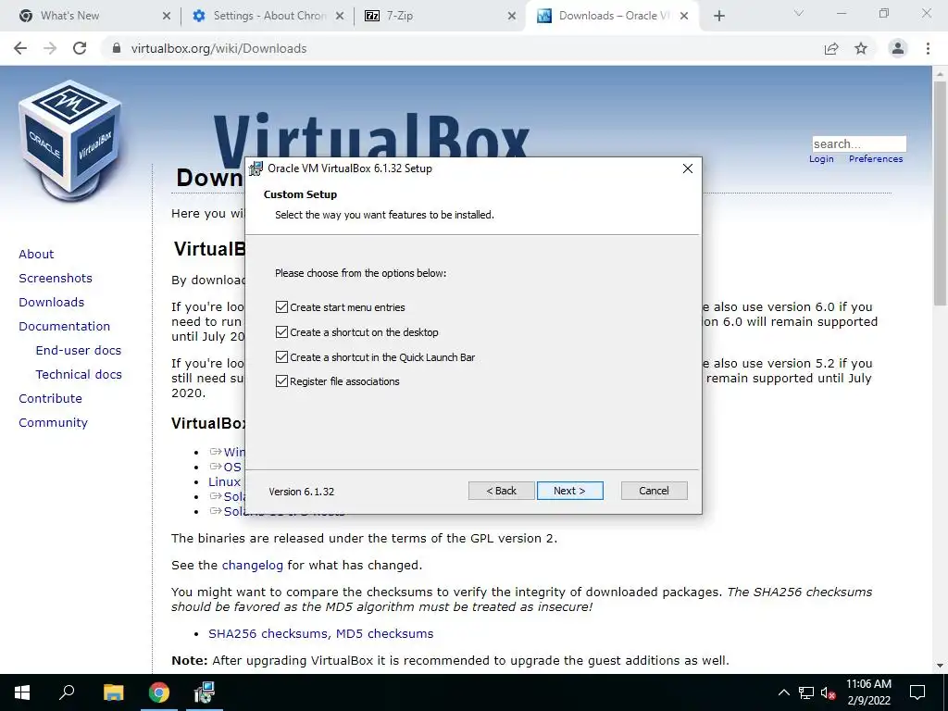
Task: Open Documentation in the sidebar
Action: pyautogui.click(x=64, y=326)
